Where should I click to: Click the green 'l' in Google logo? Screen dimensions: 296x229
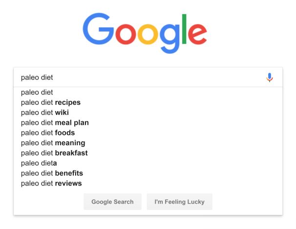[184, 29]
